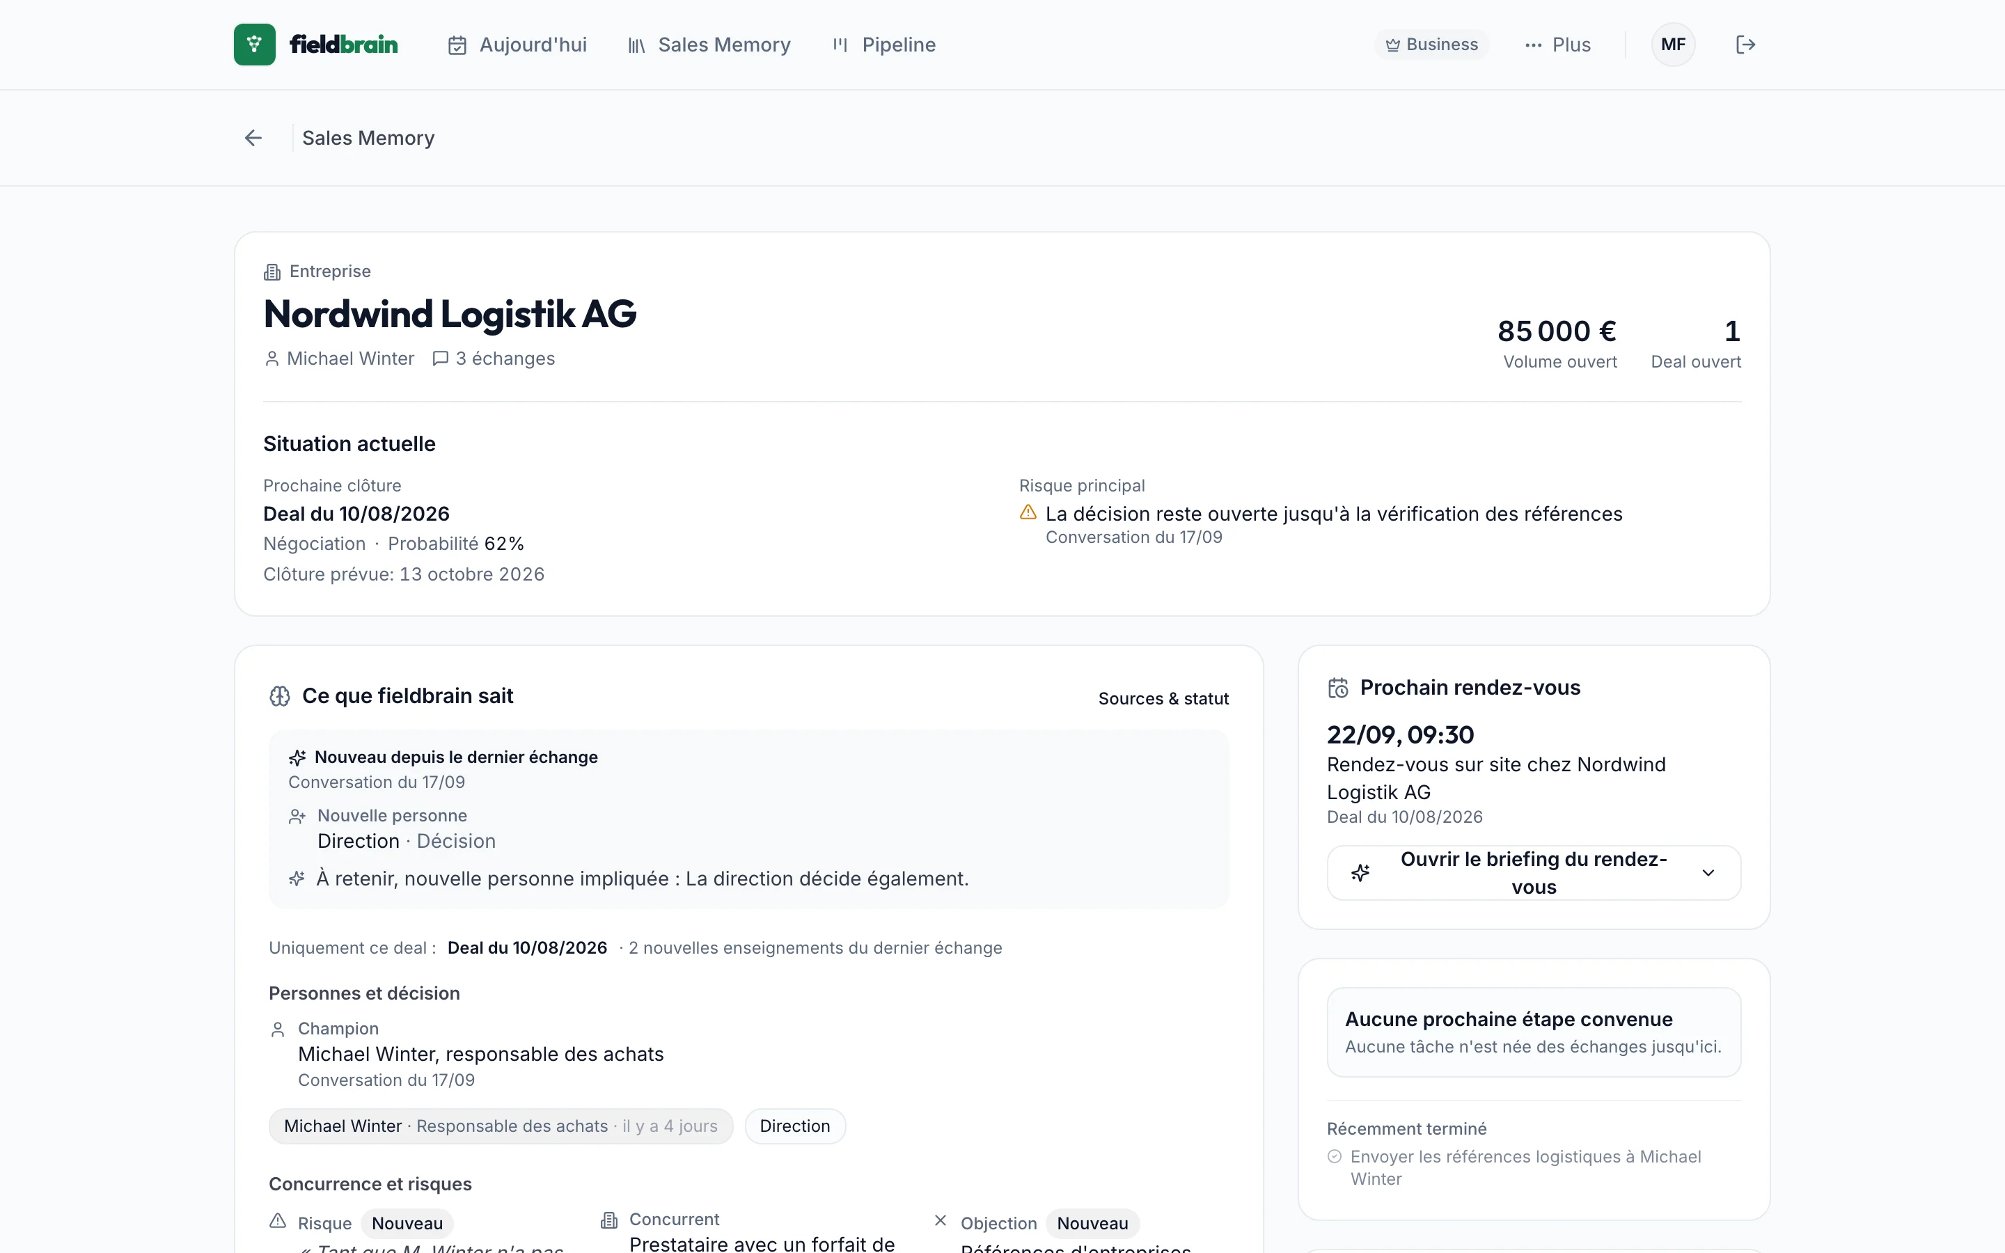Click the sparkle icon on the briefing button
The image size is (2005, 1253).
tap(1360, 873)
